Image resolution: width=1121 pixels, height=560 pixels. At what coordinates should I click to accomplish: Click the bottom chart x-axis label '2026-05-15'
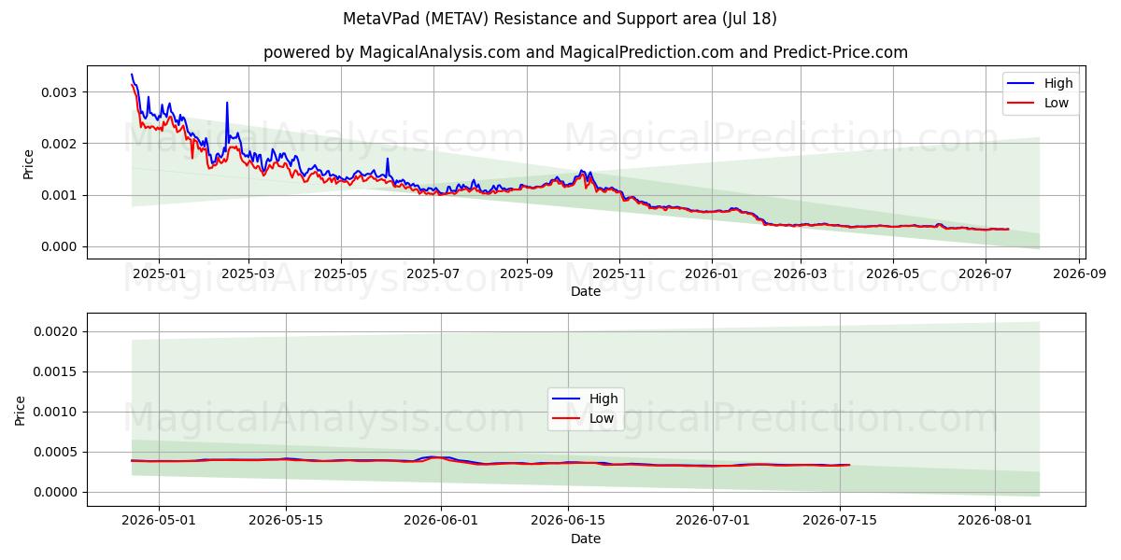285,522
